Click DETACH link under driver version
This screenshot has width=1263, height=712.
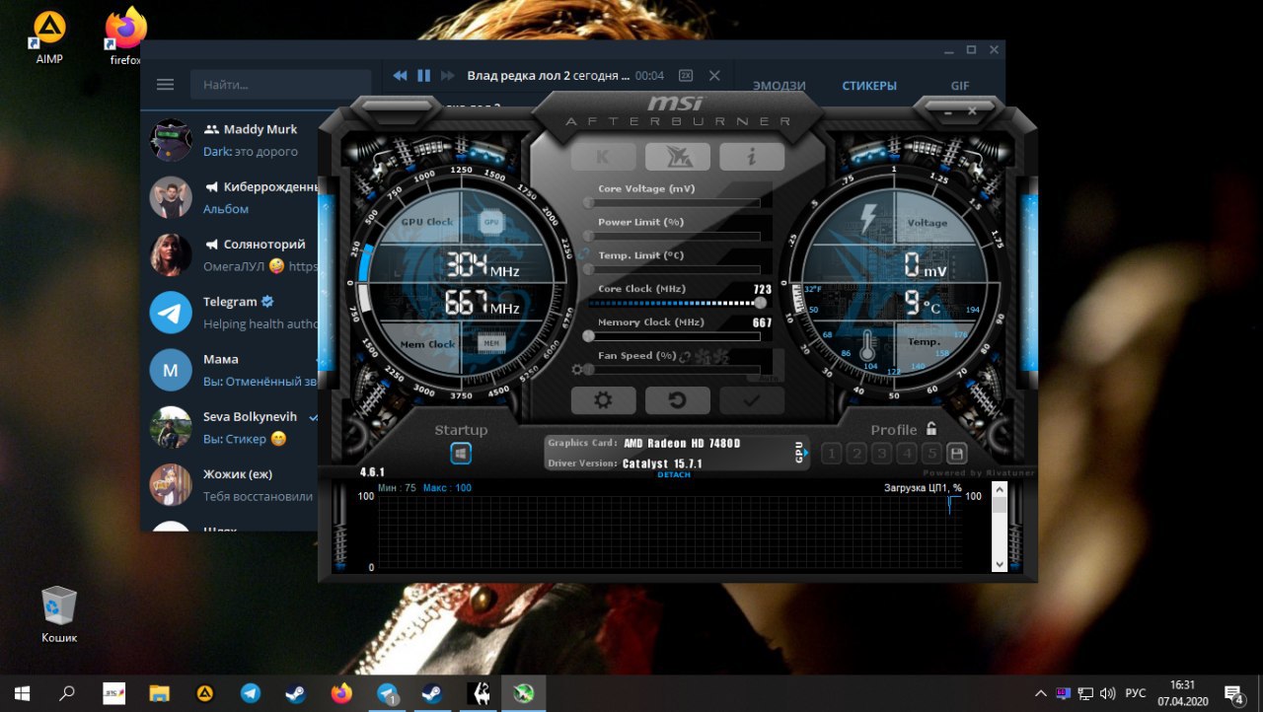(674, 474)
